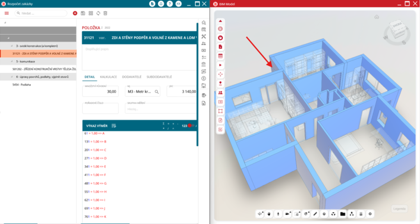Select the pan hand tool in BIM viewer

[x=269, y=214]
